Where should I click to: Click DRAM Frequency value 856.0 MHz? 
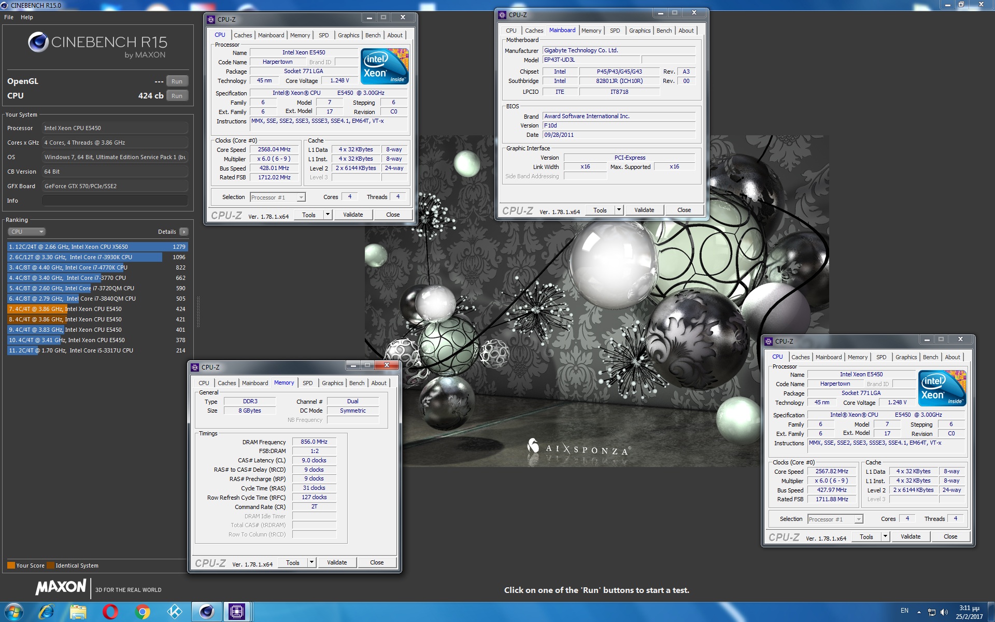click(314, 442)
